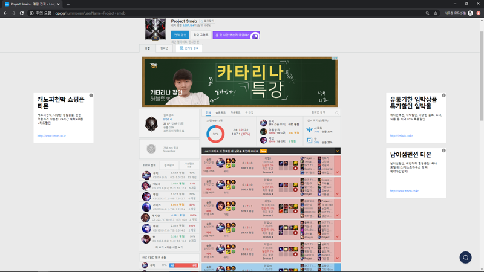The image size is (484, 272).
Task: Switch to the 챔피언 champions tab
Action: [x=164, y=48]
